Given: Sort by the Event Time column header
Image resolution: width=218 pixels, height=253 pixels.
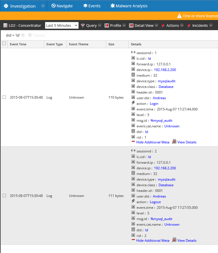Looking at the screenshot, I should [18, 44].
